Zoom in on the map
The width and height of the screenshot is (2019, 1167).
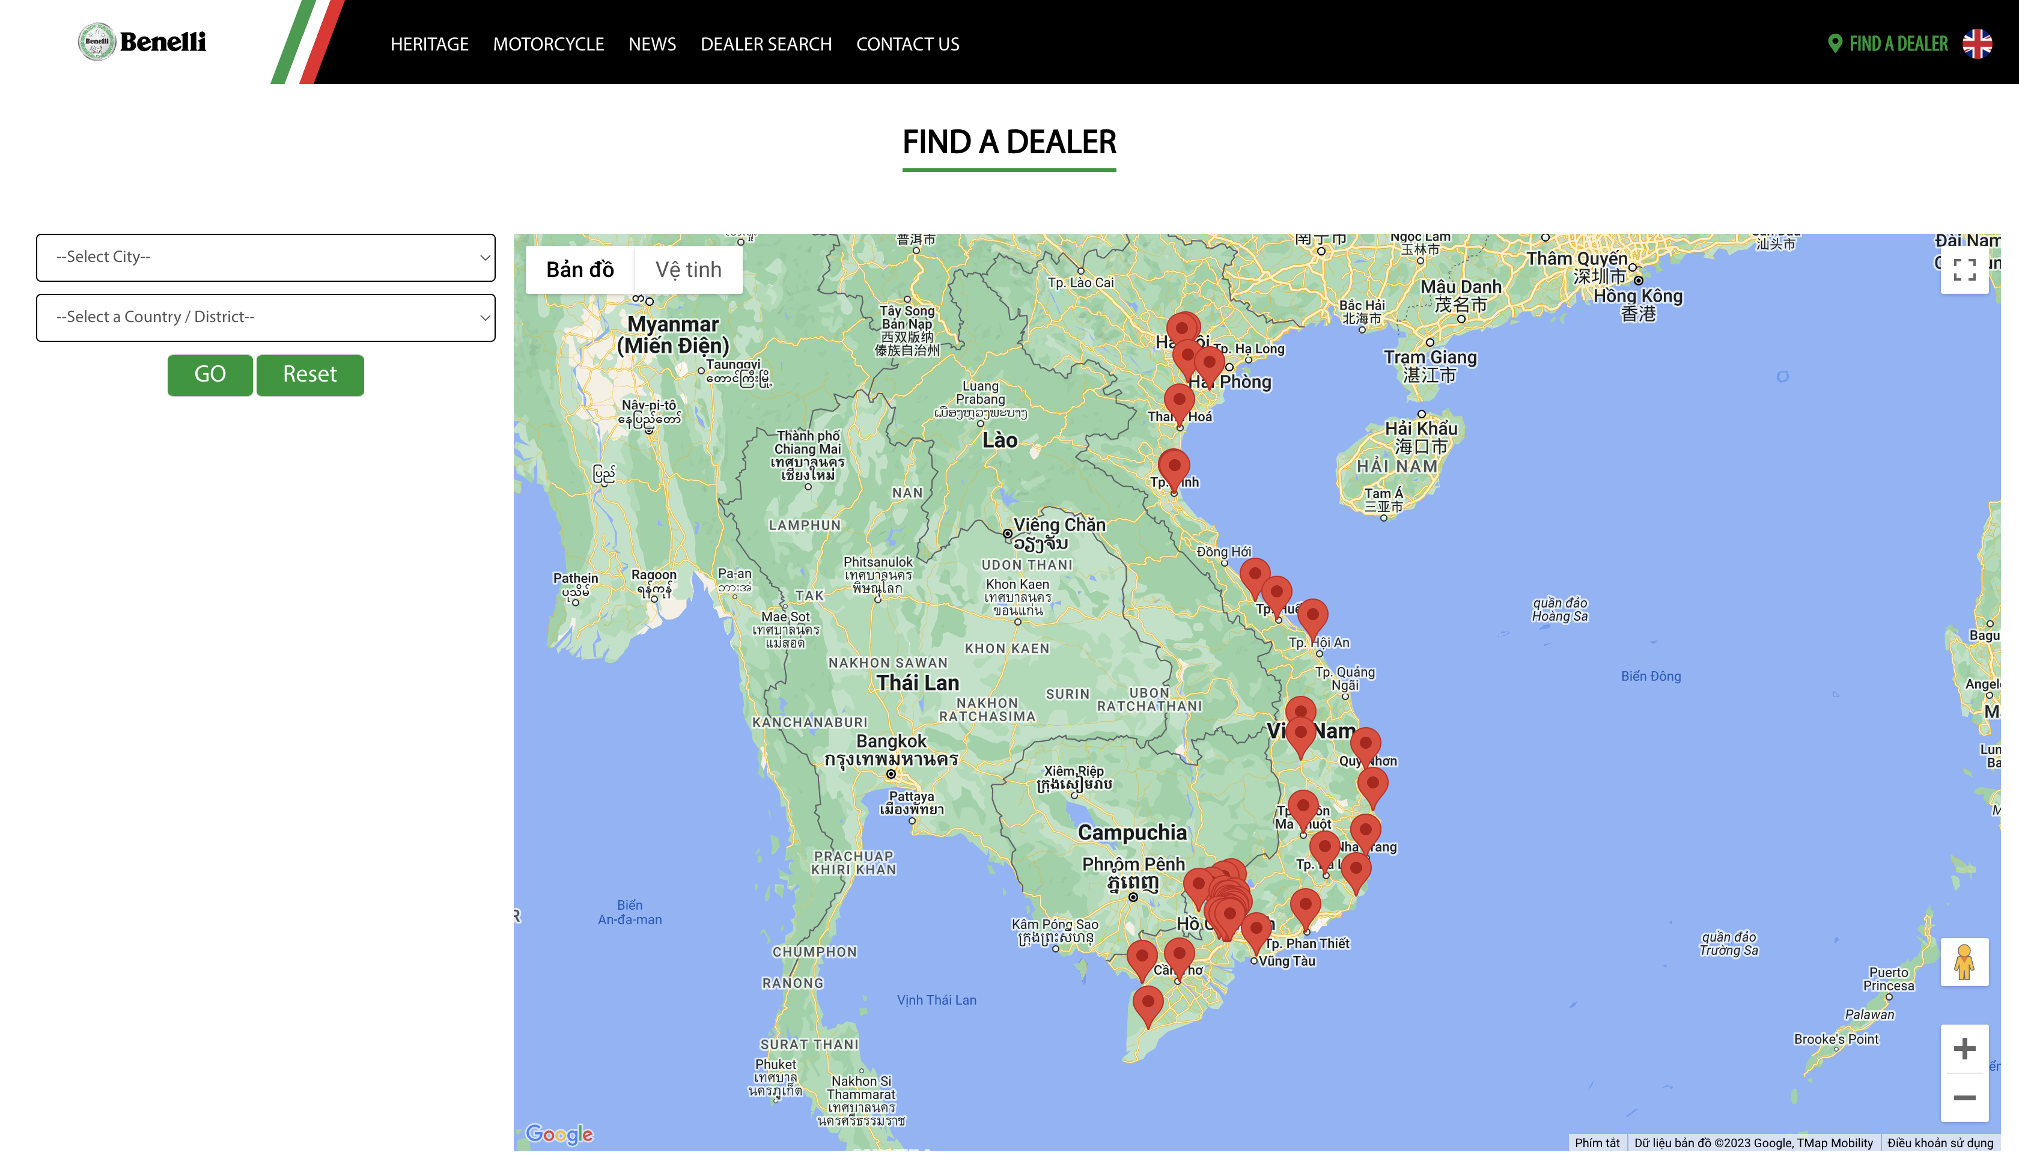pyautogui.click(x=1964, y=1049)
